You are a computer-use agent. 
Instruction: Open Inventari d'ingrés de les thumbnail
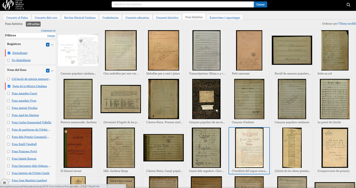(121, 99)
